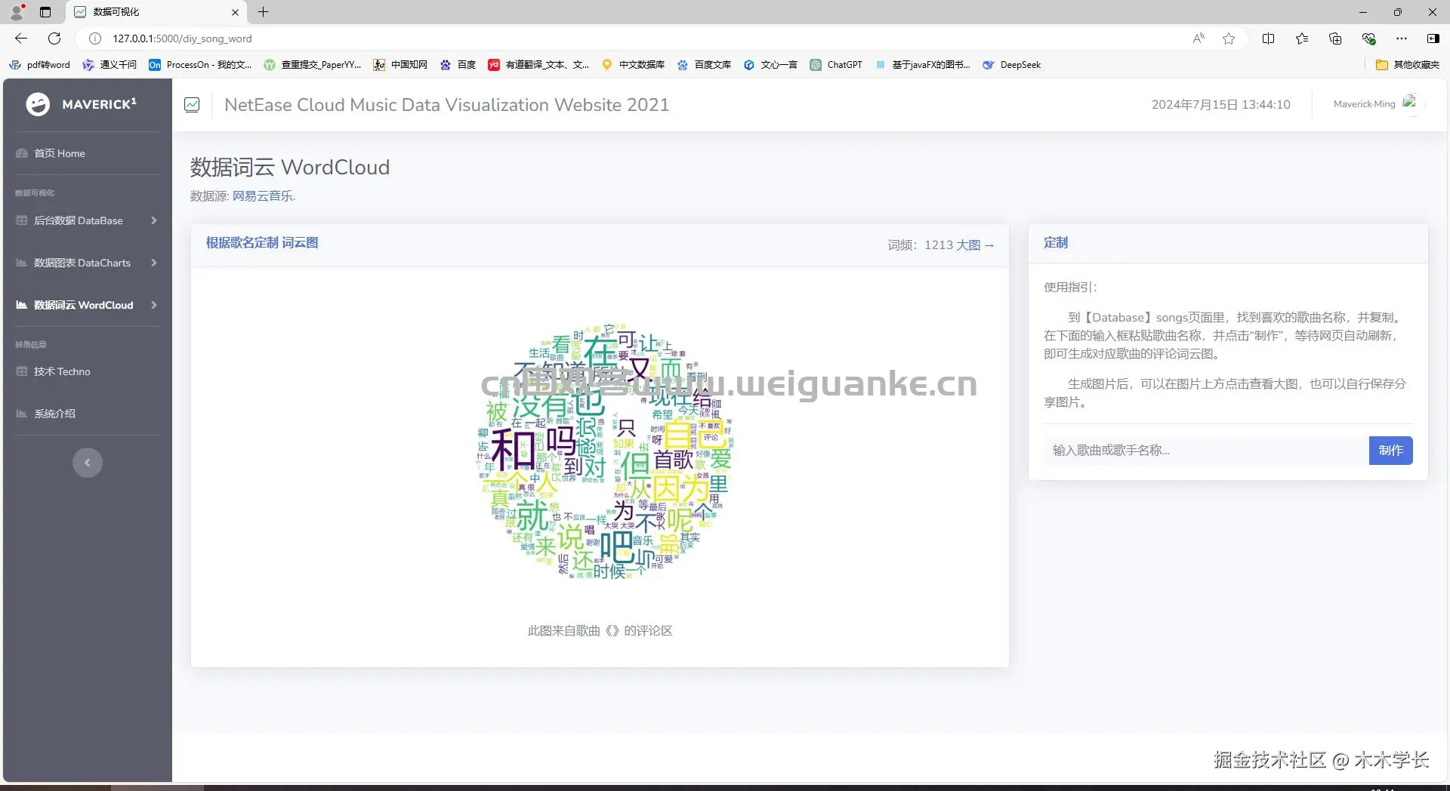Open favorites list icon
1450x791 pixels.
click(x=1302, y=38)
